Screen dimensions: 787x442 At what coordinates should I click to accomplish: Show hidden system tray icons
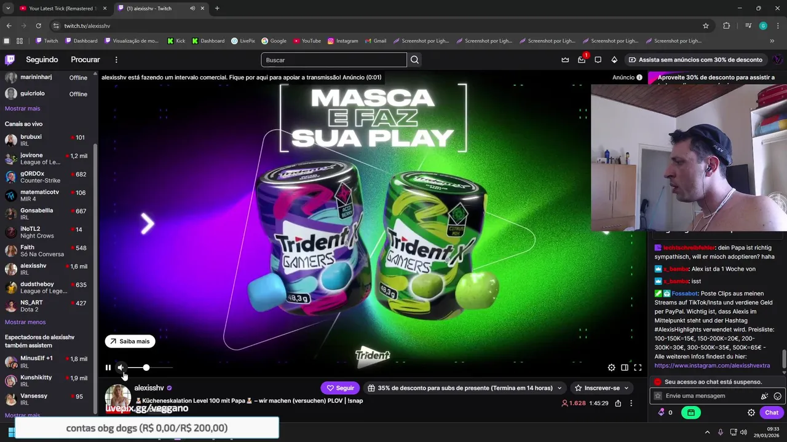pos(707,432)
